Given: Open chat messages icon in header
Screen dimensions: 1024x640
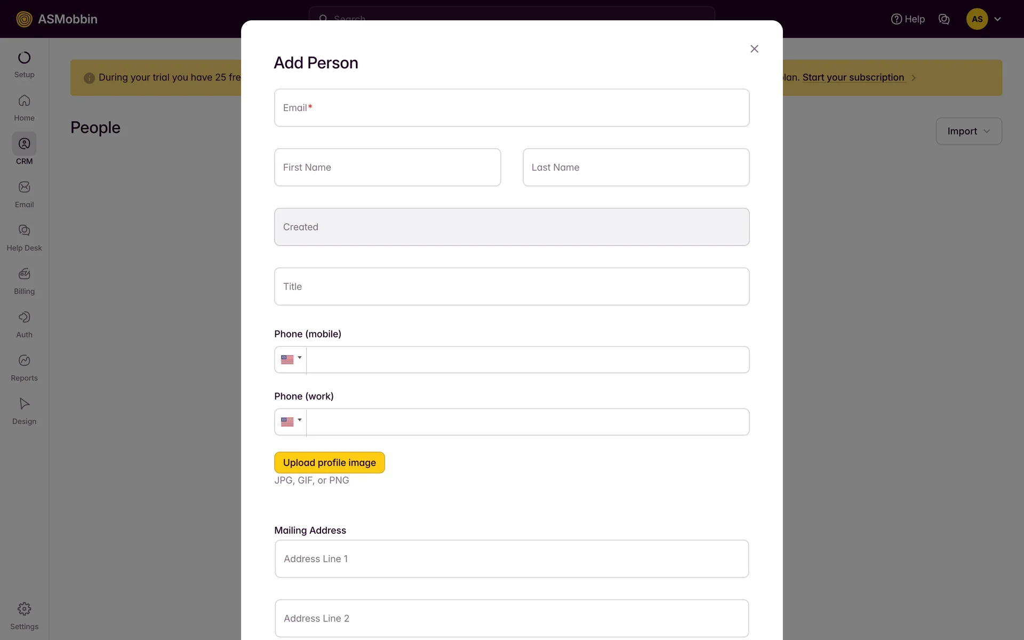Looking at the screenshot, I should (943, 19).
